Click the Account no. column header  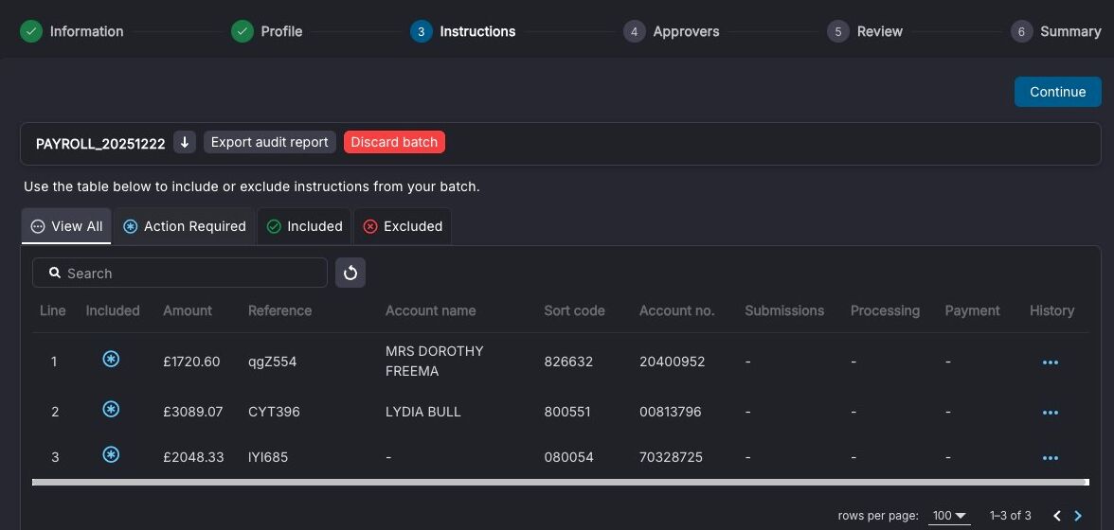677,310
